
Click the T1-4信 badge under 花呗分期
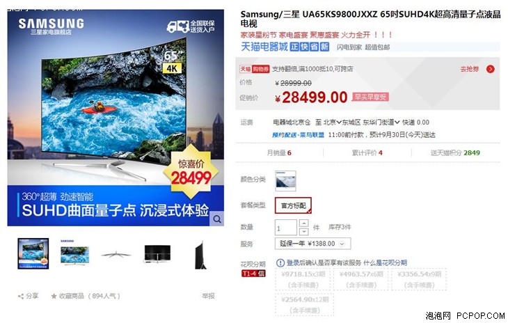(253, 274)
